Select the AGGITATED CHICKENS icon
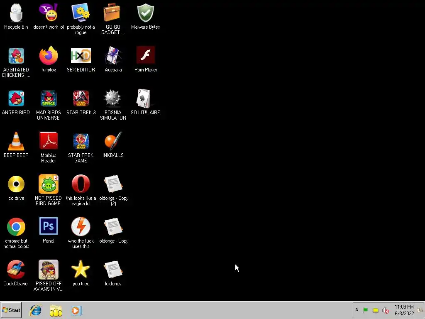This screenshot has height=319, width=425. [16, 56]
